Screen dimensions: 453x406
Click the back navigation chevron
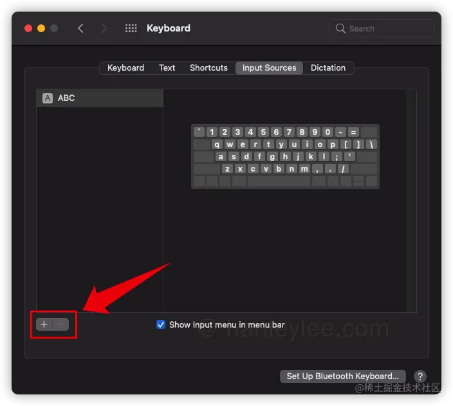click(x=80, y=28)
